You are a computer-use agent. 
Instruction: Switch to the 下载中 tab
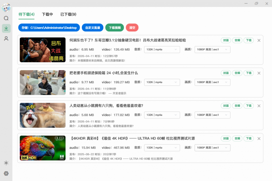(47, 14)
